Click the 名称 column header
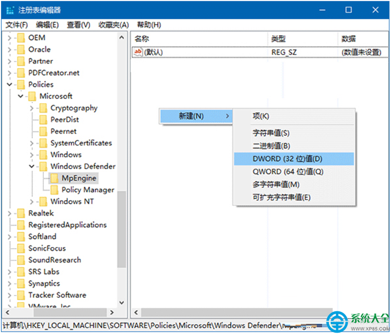 pyautogui.click(x=199, y=39)
